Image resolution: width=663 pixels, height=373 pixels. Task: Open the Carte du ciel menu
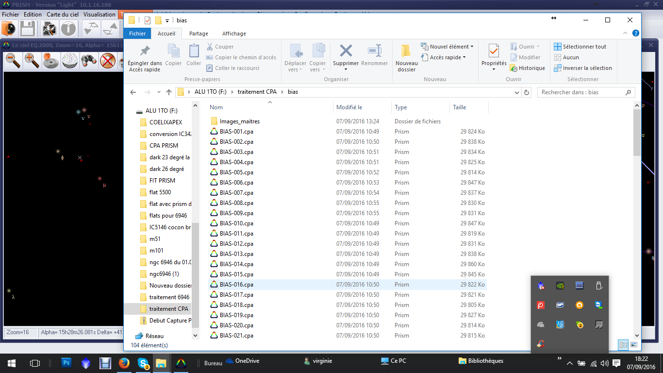pyautogui.click(x=63, y=15)
